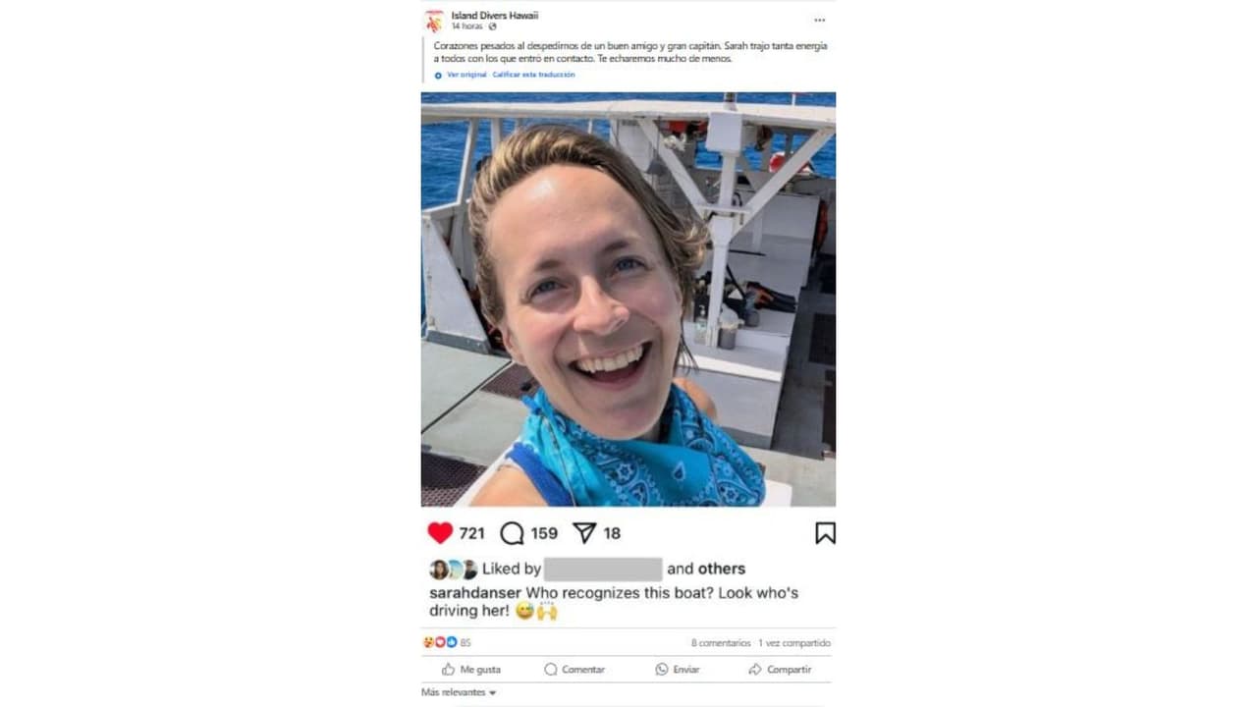Click the Island Divers Hawaii page name
This screenshot has height=707, width=1257.
(x=494, y=16)
